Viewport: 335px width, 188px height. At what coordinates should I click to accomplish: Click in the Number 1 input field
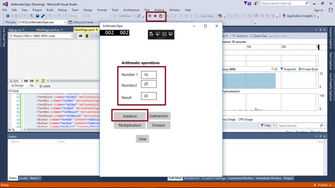click(x=149, y=75)
